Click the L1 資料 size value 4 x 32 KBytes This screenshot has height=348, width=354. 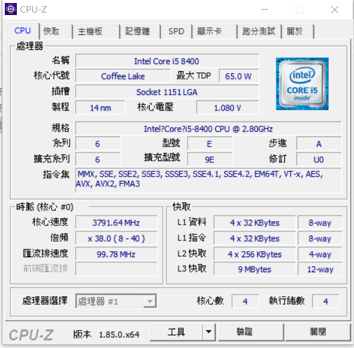[255, 222]
